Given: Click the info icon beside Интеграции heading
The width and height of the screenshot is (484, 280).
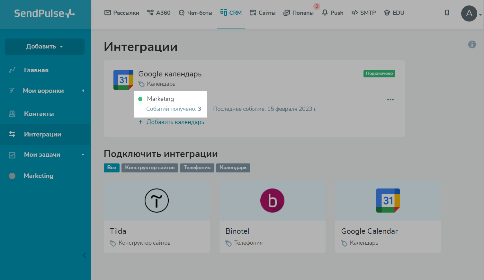Looking at the screenshot, I should (x=472, y=45).
